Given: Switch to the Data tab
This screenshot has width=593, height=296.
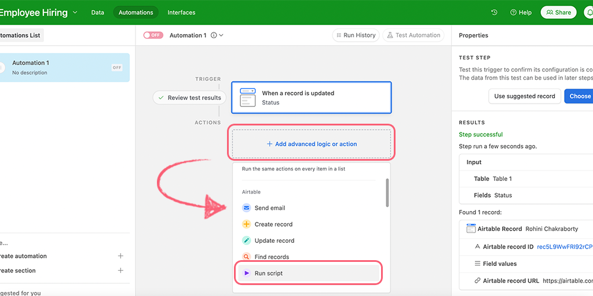Looking at the screenshot, I should coord(97,13).
